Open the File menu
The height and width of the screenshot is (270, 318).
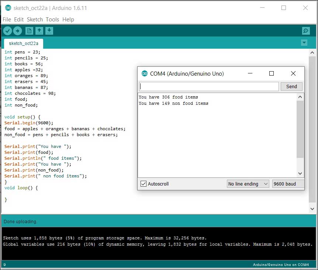(7, 20)
